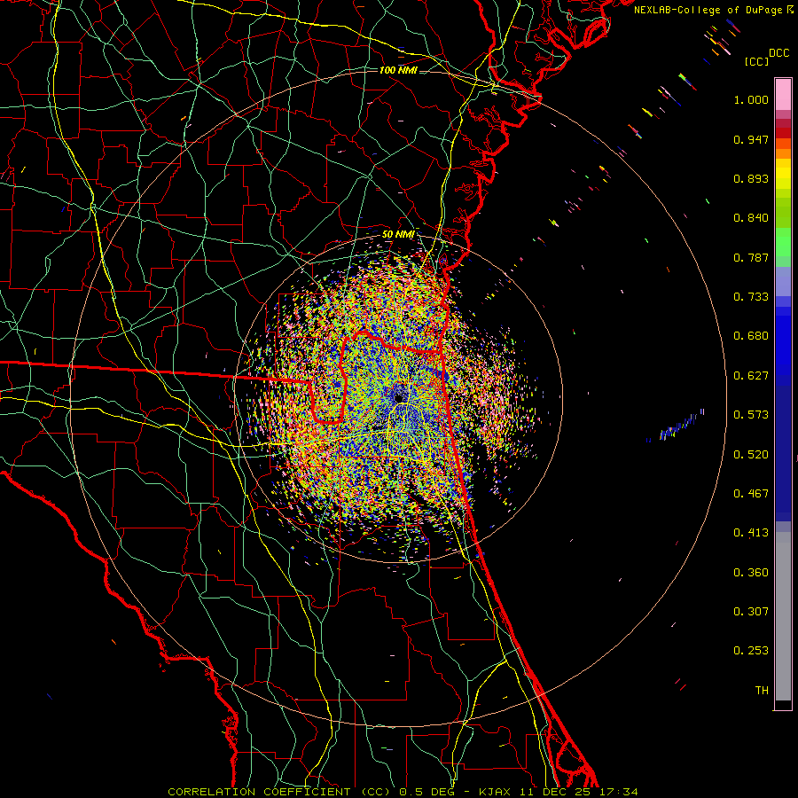Click the 0.893 legend value
The width and height of the screenshot is (798, 798).
point(751,178)
